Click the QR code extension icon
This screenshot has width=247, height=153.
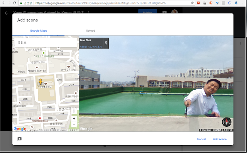click(205, 3)
